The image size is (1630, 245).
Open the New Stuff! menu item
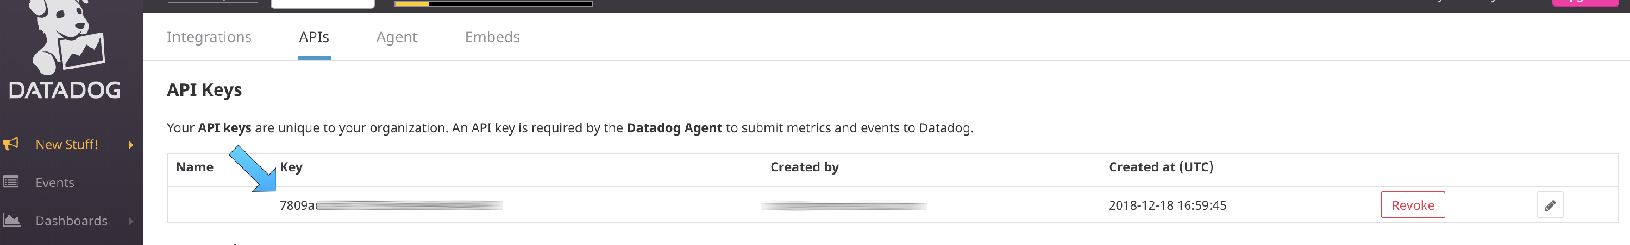(66, 145)
